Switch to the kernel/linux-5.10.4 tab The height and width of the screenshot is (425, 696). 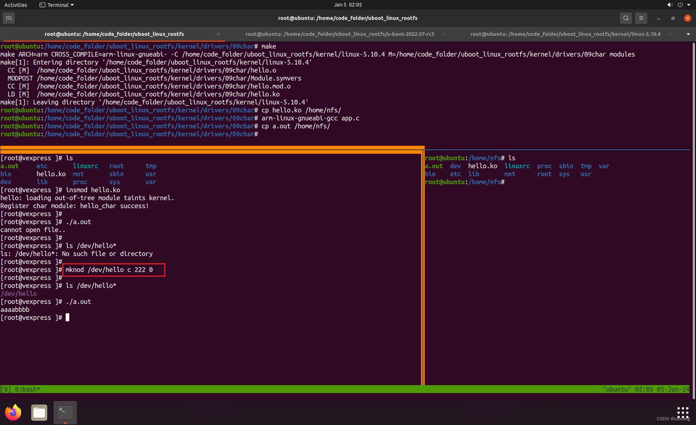(565, 34)
